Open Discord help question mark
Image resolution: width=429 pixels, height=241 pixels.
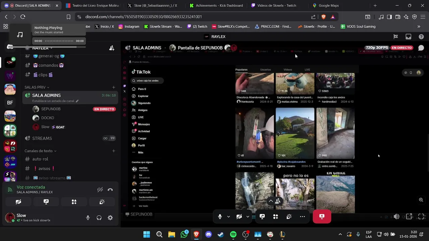click(x=421, y=37)
